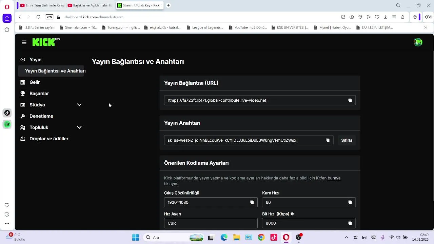Viewport: 434px width, 244px height.
Task: Open Opera sidebar bookmarks star
Action: (7, 30)
